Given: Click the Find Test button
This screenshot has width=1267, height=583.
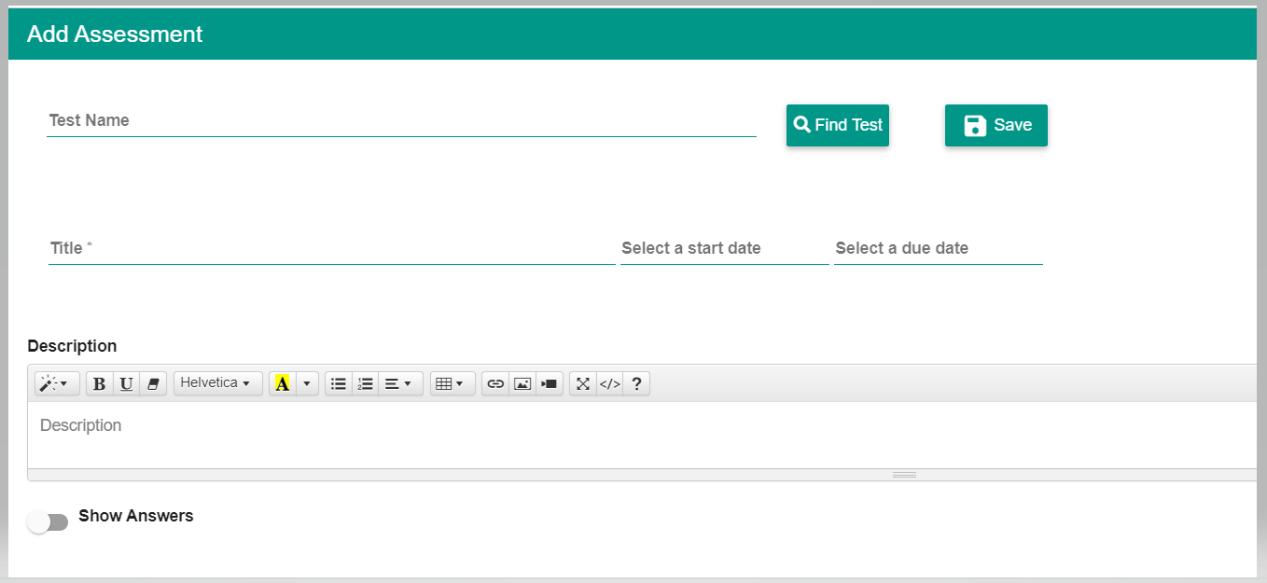Looking at the screenshot, I should pos(837,125).
